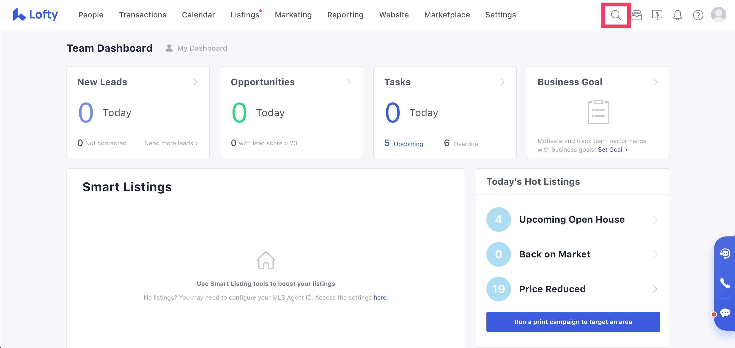Expand the New Leads card arrow
This screenshot has width=735, height=348.
(195, 82)
